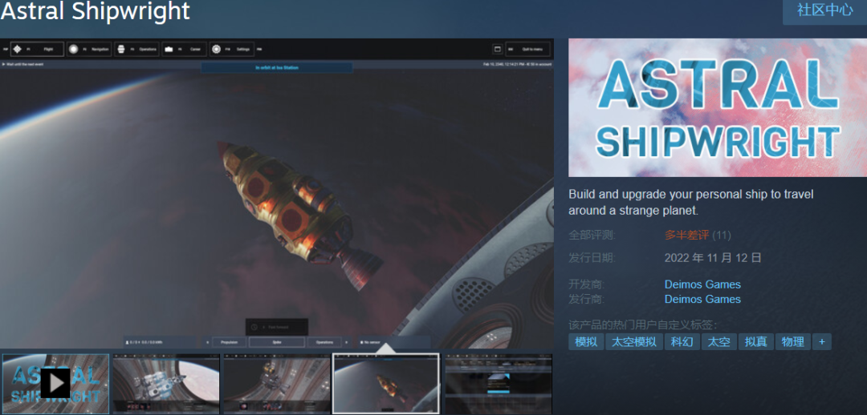Select the 科幻 tag

(682, 341)
